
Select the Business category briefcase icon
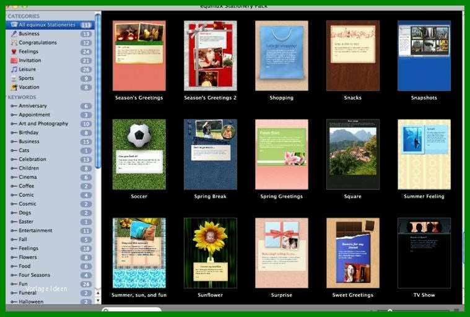click(14, 34)
